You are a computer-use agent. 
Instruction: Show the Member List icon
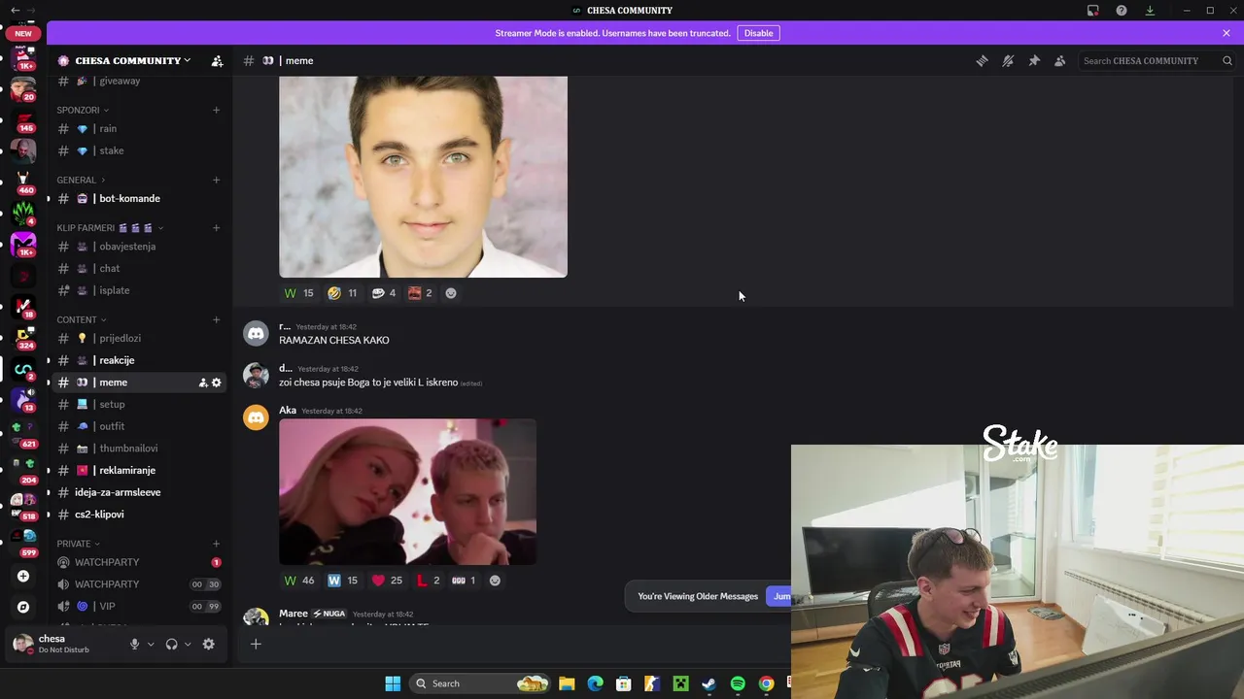tap(1059, 60)
